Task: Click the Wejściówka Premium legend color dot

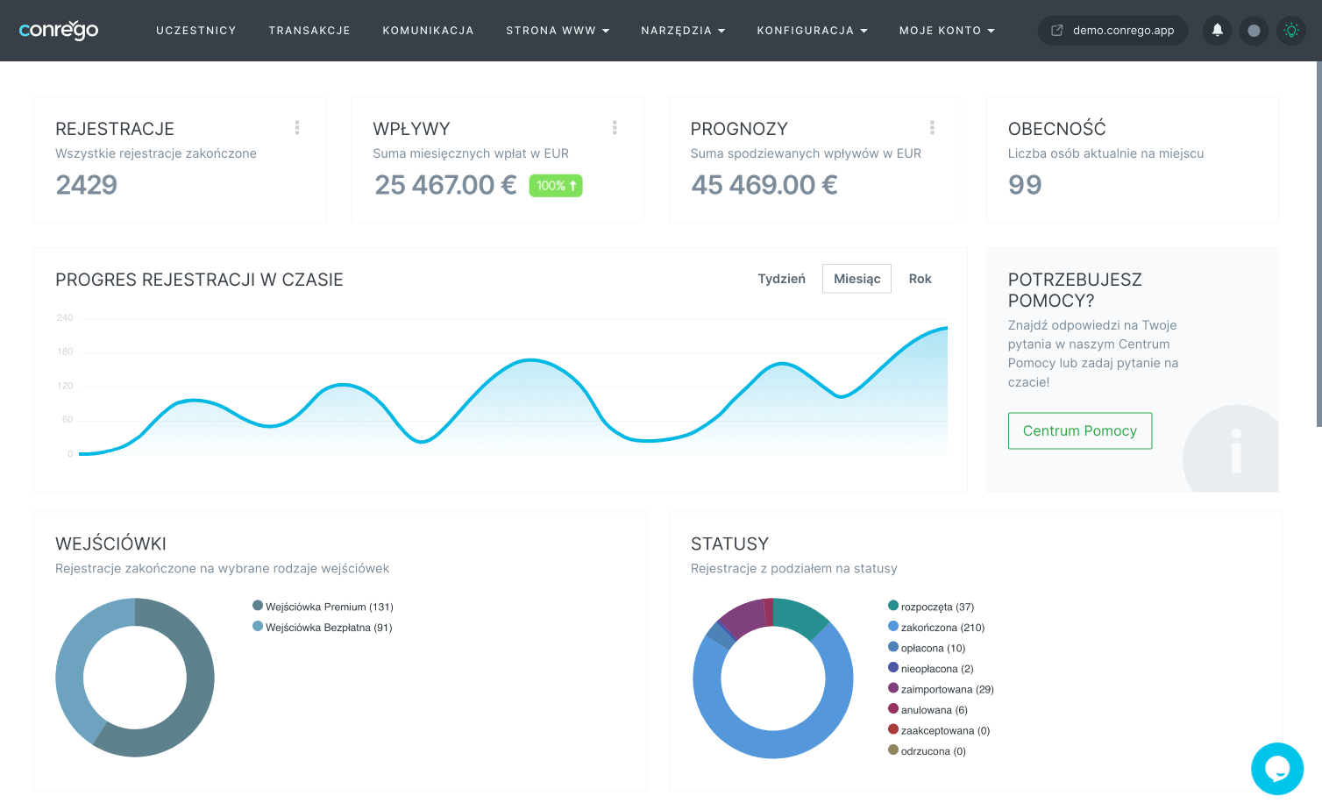Action: [258, 606]
